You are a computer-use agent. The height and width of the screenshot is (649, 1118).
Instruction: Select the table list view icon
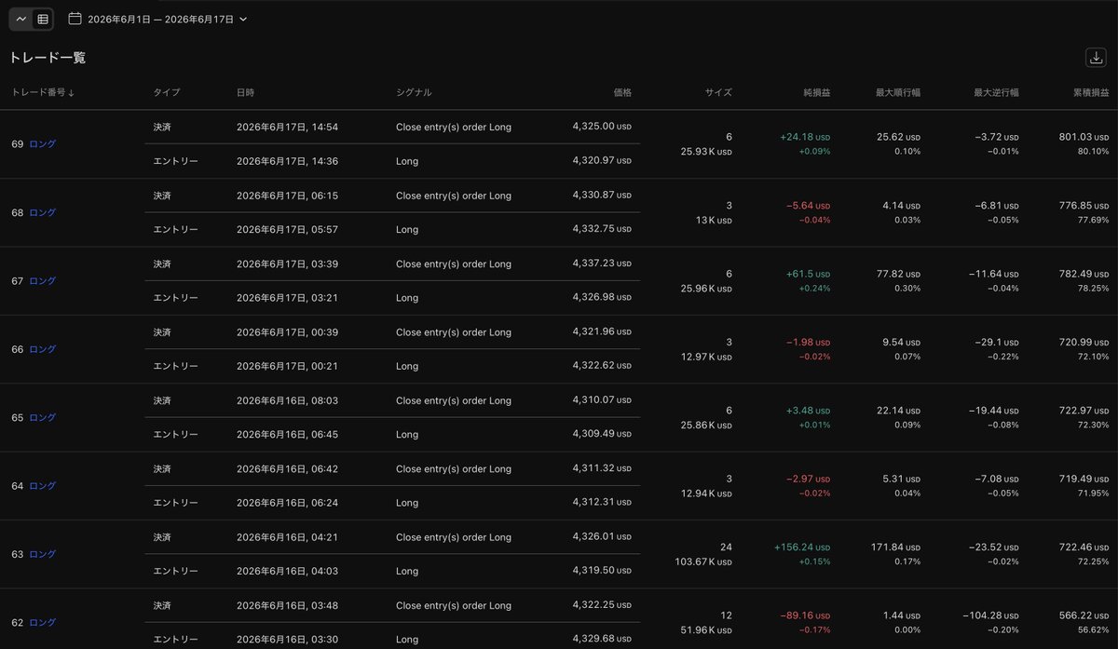[x=42, y=19]
